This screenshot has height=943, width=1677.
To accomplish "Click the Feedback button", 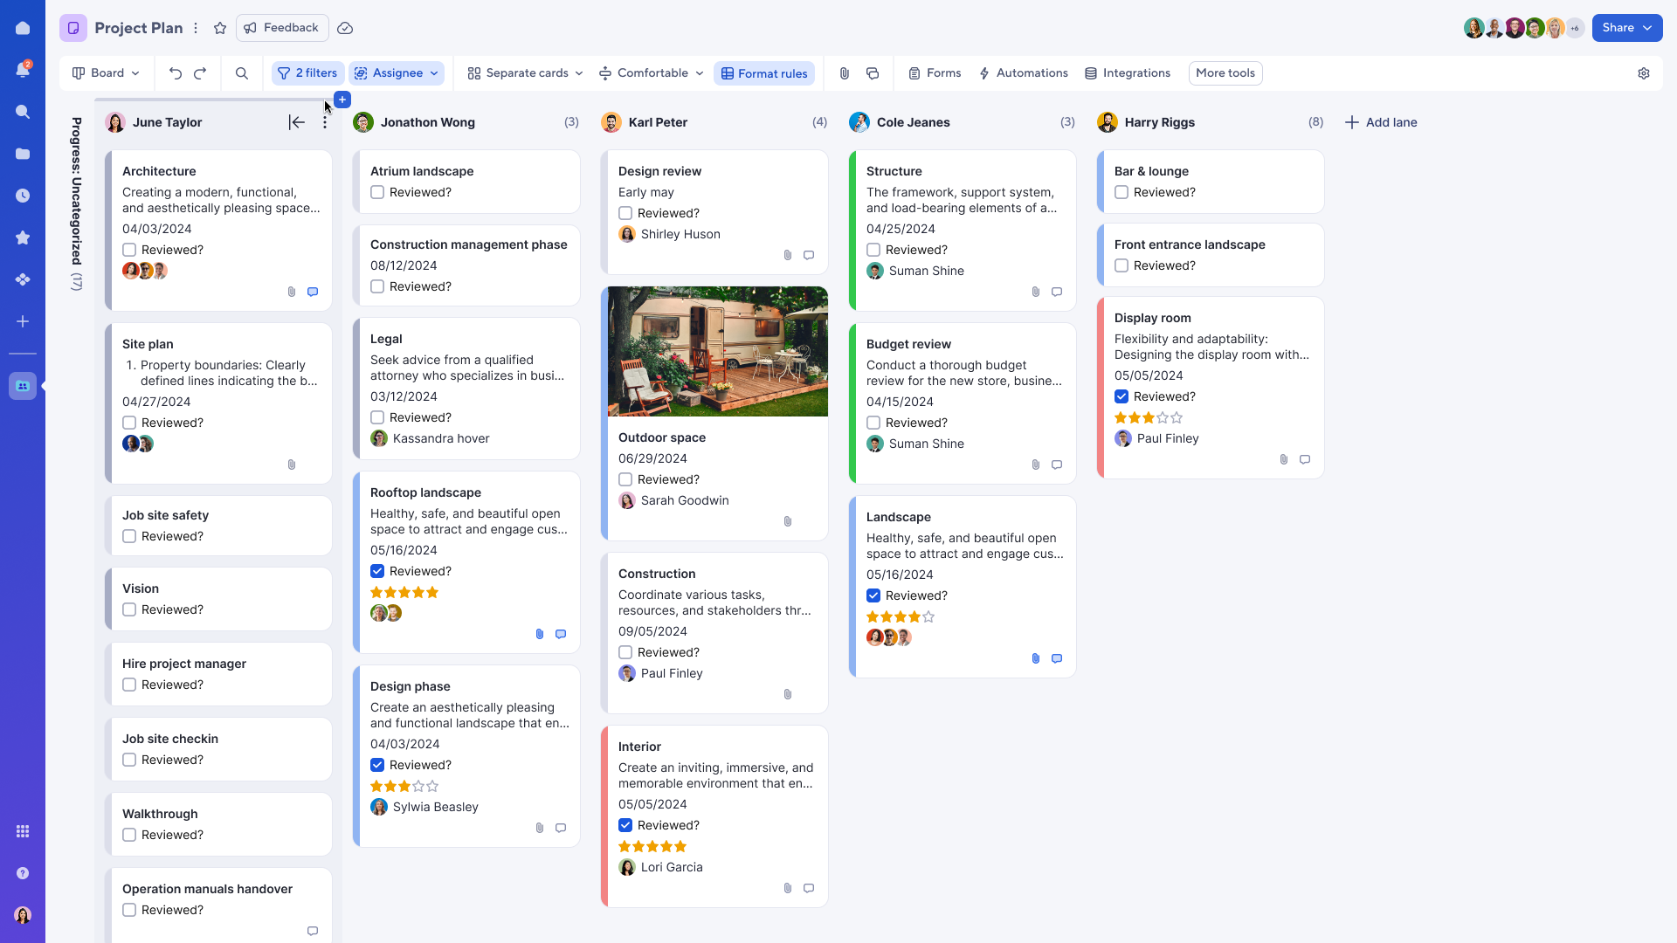I will (x=282, y=28).
